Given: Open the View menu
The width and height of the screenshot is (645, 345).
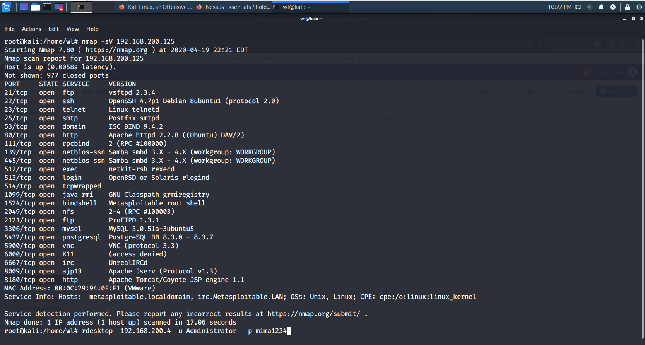Looking at the screenshot, I should pyautogui.click(x=72, y=29).
